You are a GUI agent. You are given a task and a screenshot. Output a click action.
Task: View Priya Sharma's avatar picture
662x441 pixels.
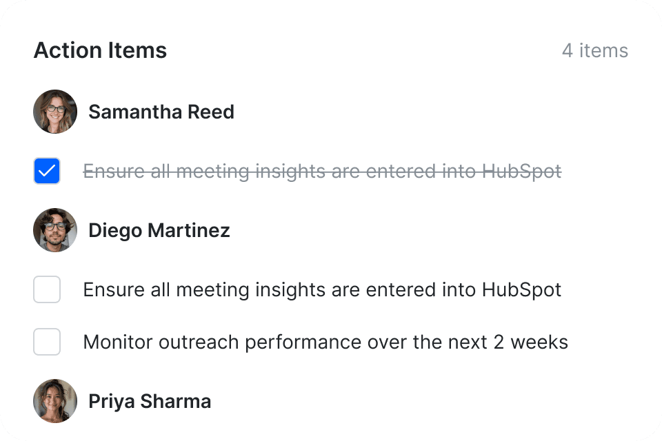coord(55,401)
